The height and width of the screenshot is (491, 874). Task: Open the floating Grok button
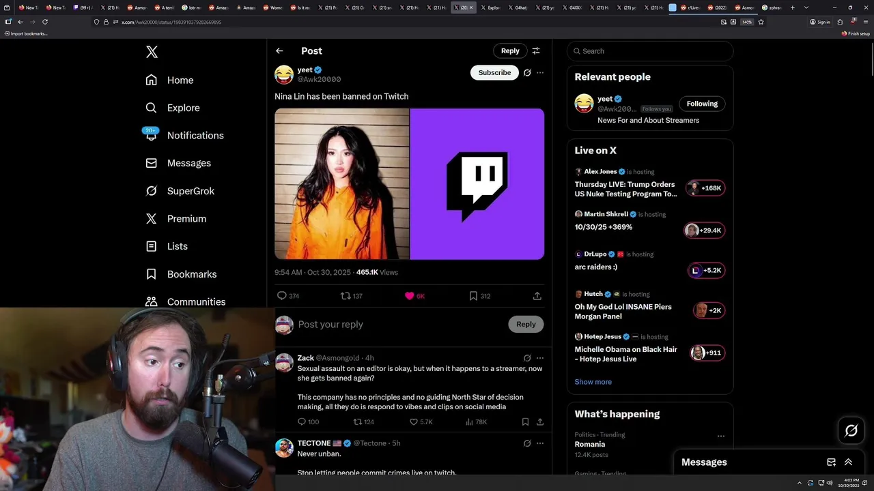tap(851, 430)
